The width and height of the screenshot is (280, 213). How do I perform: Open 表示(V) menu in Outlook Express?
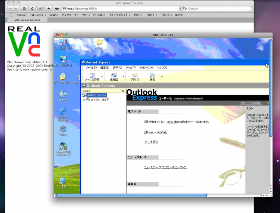click(x=117, y=68)
